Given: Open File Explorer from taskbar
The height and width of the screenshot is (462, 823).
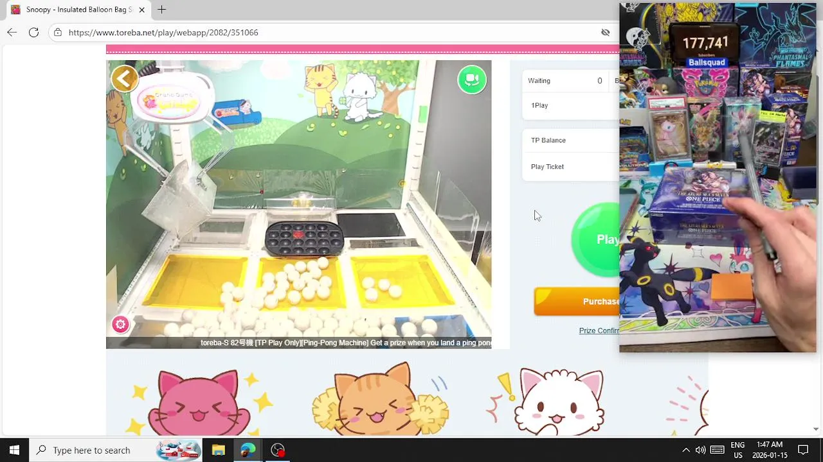Looking at the screenshot, I should click(218, 450).
